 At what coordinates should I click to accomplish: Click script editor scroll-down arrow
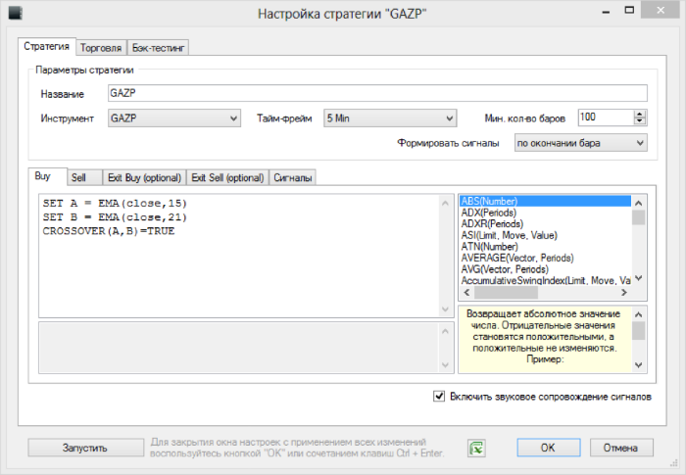[x=445, y=309]
